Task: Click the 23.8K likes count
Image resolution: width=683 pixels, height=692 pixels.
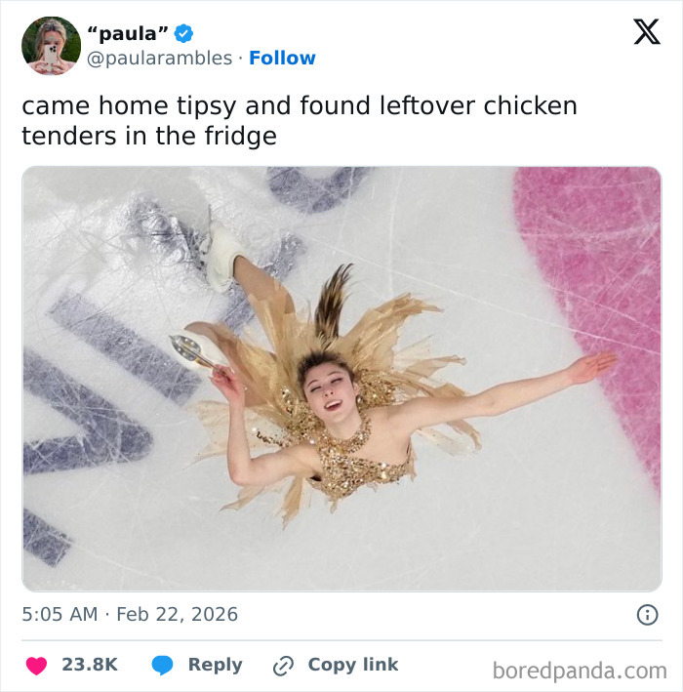Action: coord(90,665)
